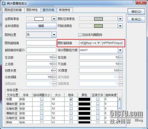Click 大小 cell 18 in 标题 row

[58, 99]
